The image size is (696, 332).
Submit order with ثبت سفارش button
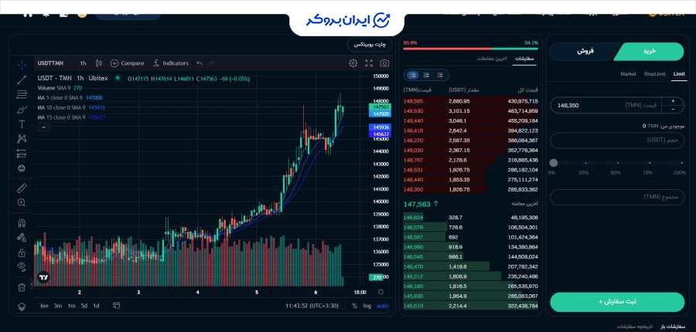617,302
